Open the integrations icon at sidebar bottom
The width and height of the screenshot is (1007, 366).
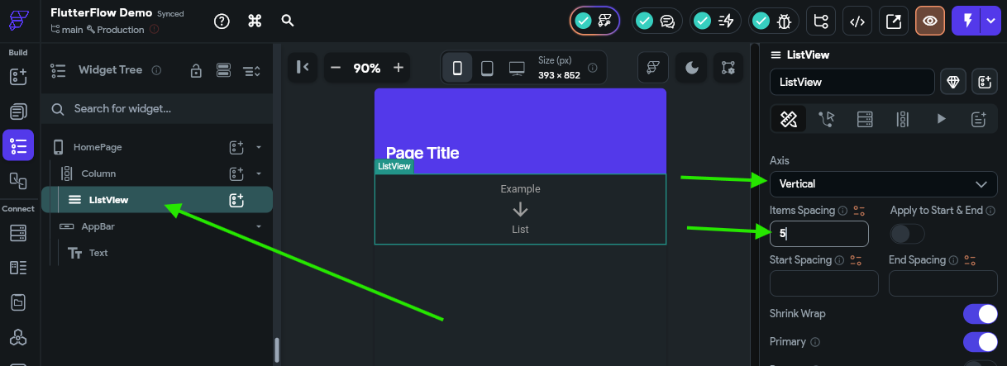point(18,337)
